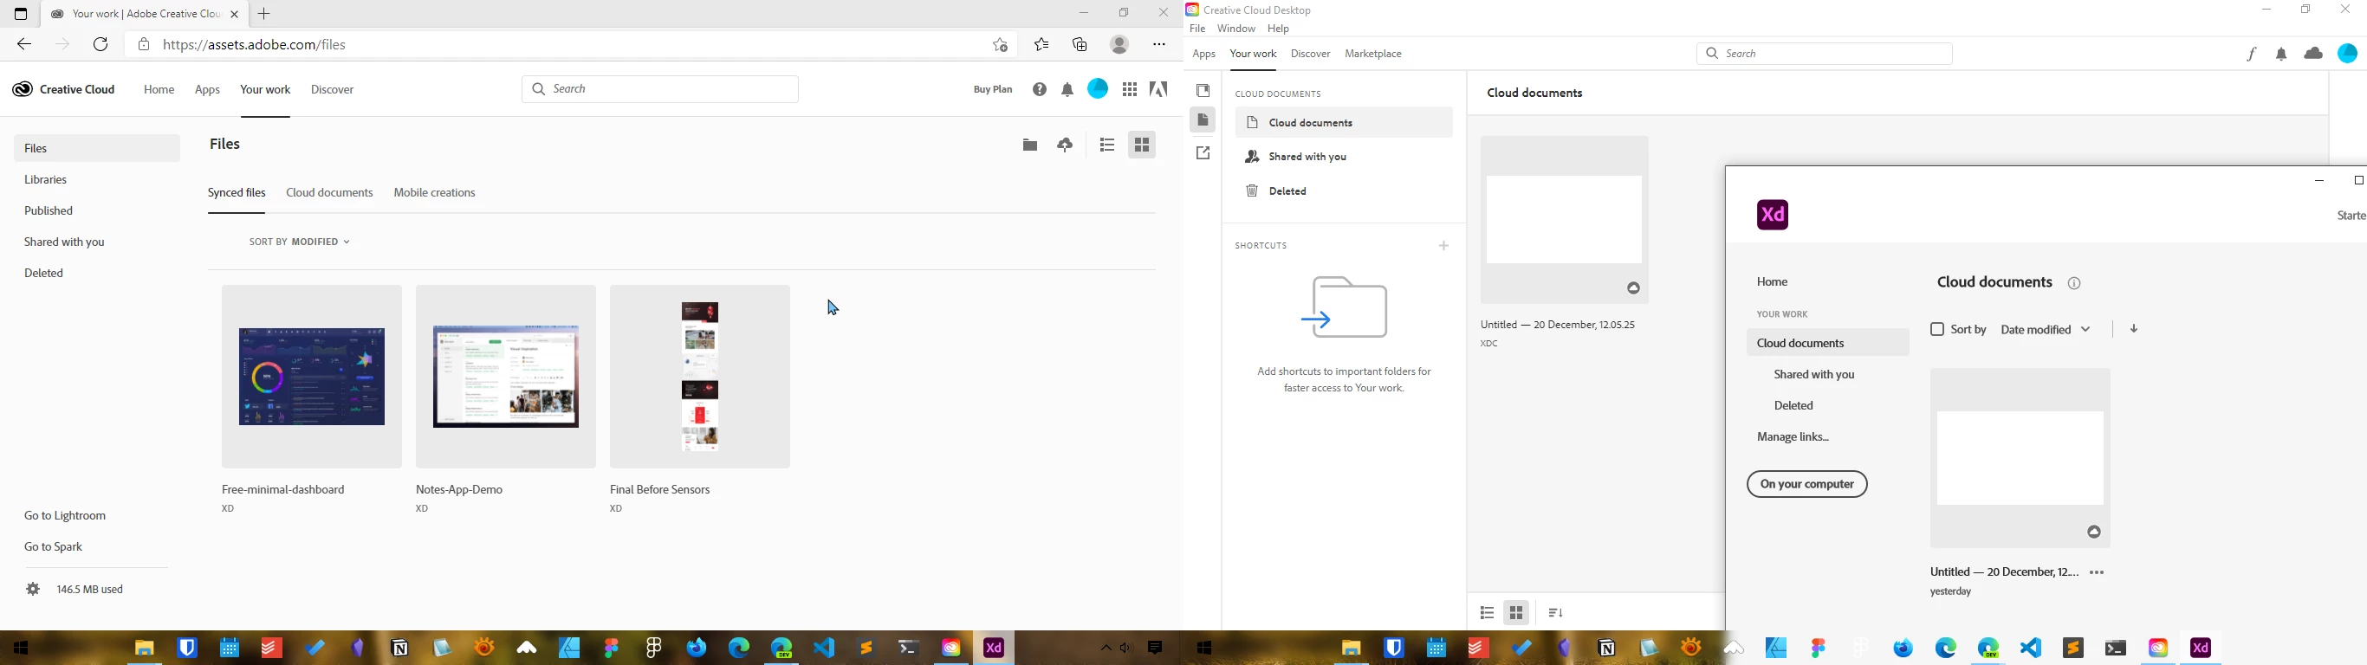Screen dimensions: 2367x665
Task: Click Go to Spark link
Action: pyautogui.click(x=55, y=547)
